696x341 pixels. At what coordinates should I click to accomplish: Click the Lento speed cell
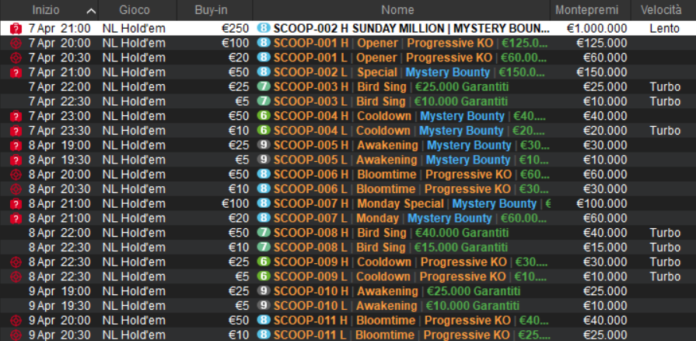tap(664, 29)
